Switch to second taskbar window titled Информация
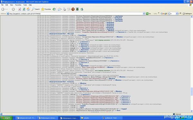The height and width of the screenshot is (120, 193). (x=47, y=118)
